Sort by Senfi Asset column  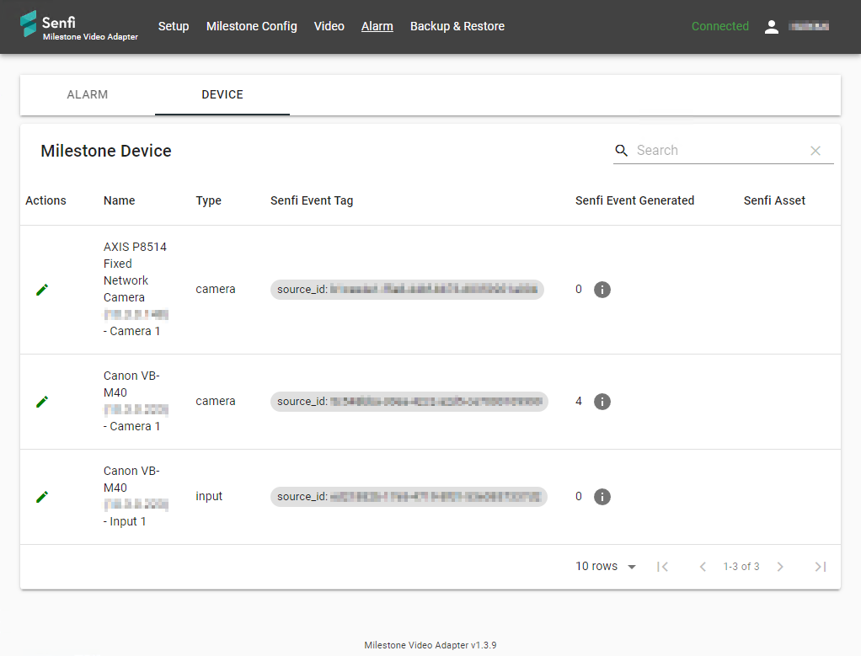pos(774,200)
